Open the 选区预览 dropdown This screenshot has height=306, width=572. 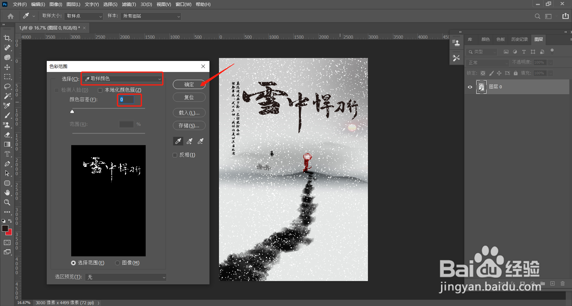(x=126, y=277)
